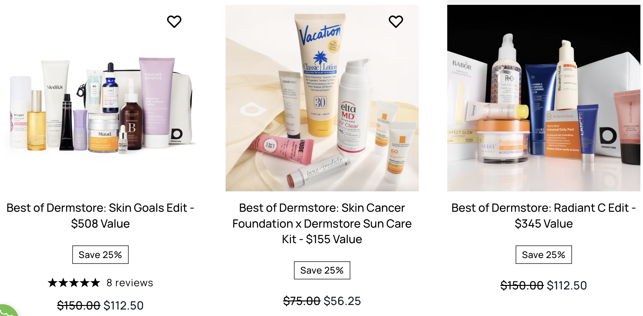
Task: Open Skin Cancer Foundation Sun Care Kit title
Action: tap(322, 223)
